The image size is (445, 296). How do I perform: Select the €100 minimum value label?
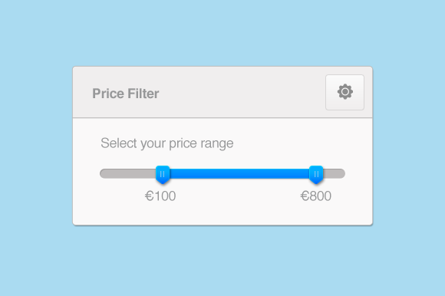[160, 196]
